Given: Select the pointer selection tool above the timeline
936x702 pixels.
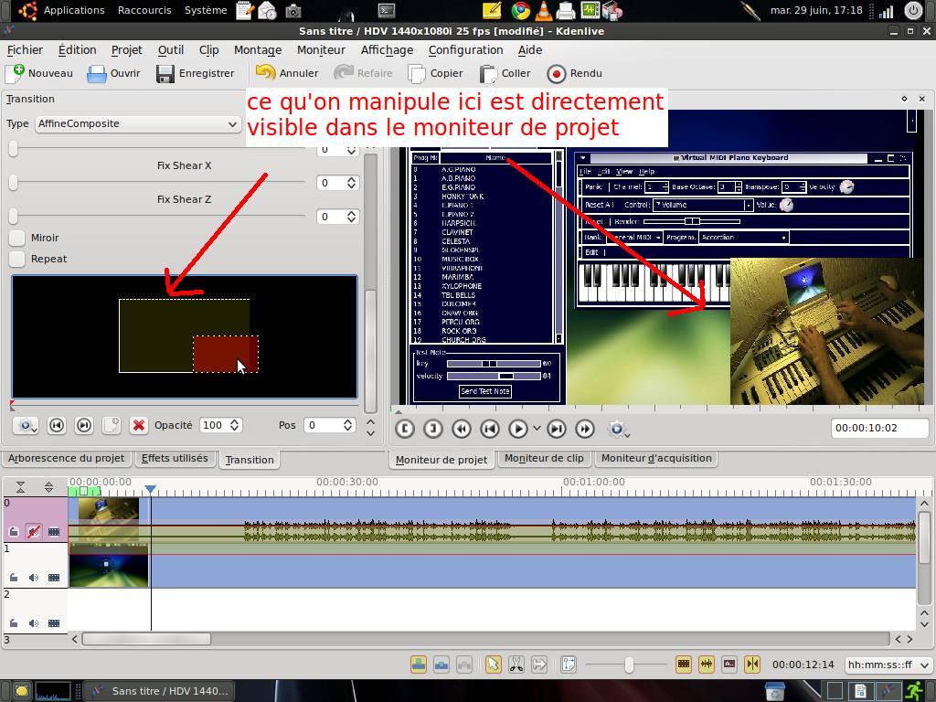Looking at the screenshot, I should coord(493,665).
